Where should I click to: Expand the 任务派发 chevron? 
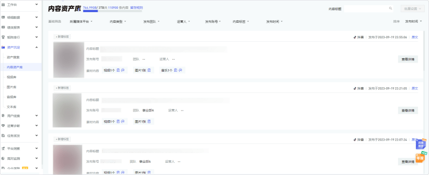point(37,136)
